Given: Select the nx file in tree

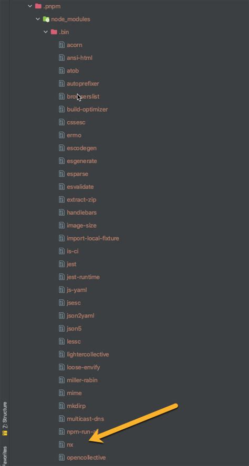Looking at the screenshot, I should tap(70, 444).
